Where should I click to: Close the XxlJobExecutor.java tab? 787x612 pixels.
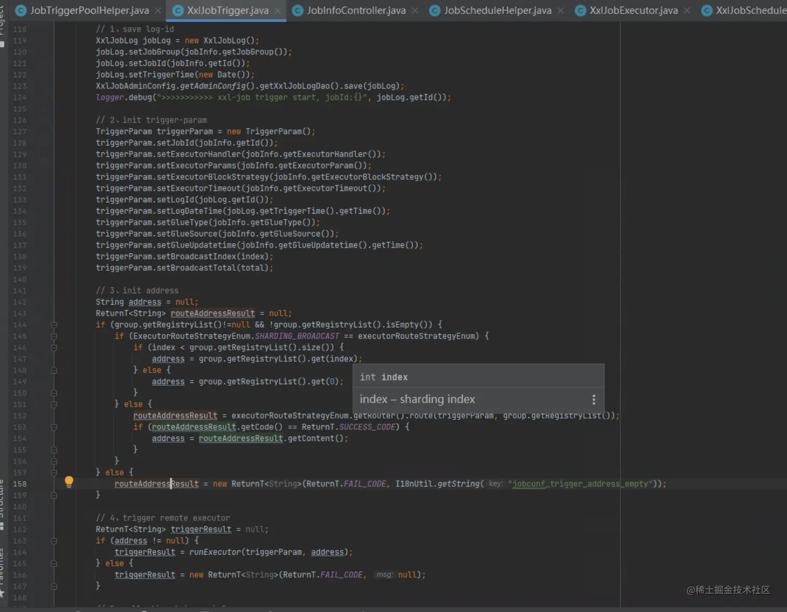pos(687,10)
